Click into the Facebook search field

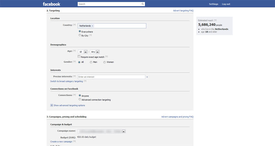click(x=109, y=4)
